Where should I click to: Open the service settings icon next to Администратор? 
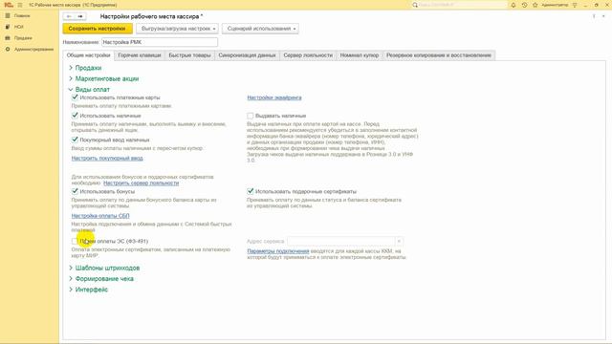(x=575, y=5)
